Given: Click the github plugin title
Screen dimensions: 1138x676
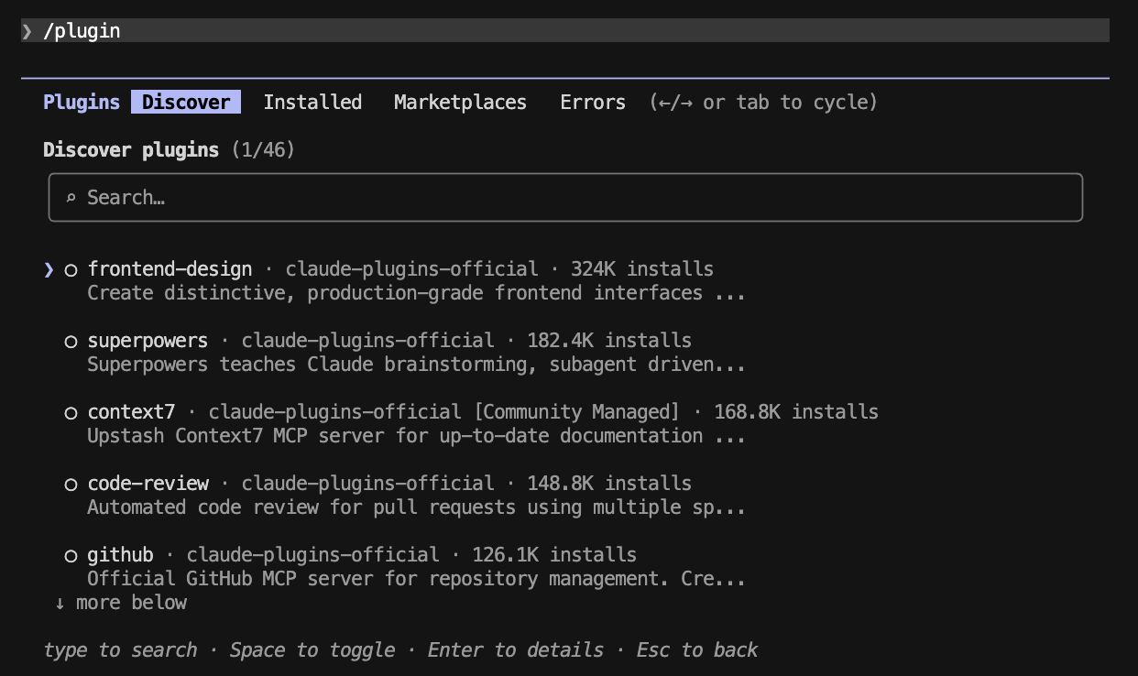Looking at the screenshot, I should point(120,555).
